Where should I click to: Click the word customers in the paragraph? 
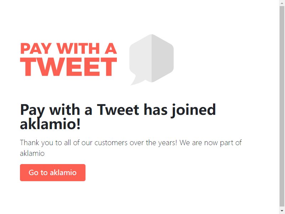point(111,143)
